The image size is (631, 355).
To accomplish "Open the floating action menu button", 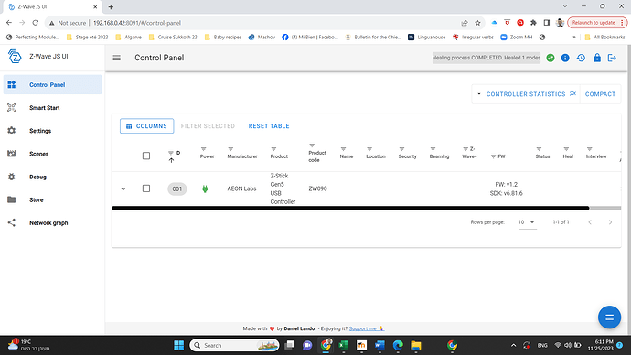I will click(x=609, y=317).
